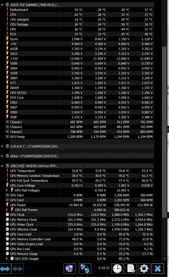Close sensors with the blue X icon
Viewport: 169px width, 277px height.
click(158, 268)
